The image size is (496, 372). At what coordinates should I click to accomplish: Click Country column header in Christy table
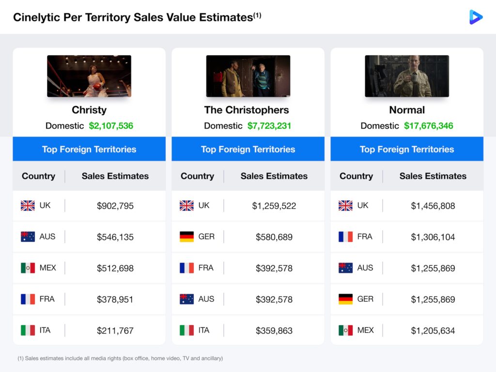[x=38, y=176]
